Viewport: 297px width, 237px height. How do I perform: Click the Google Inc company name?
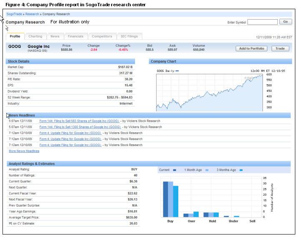click(39, 46)
